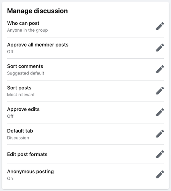
Task: Click Anyone in the group value
Action: pyautogui.click(x=27, y=30)
